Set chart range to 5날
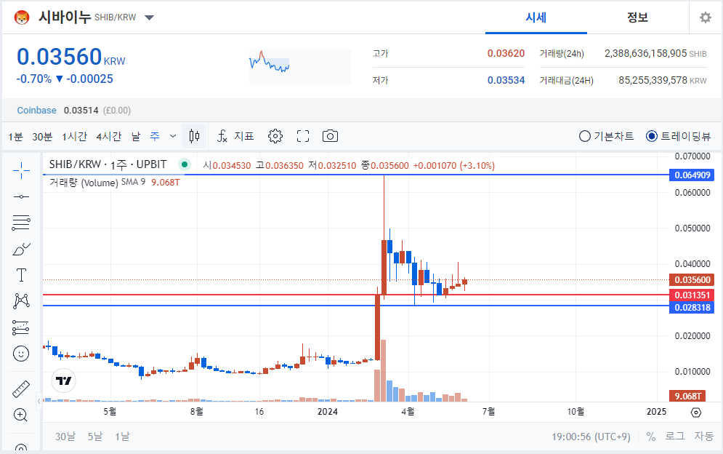The width and height of the screenshot is (723, 454). point(95,437)
